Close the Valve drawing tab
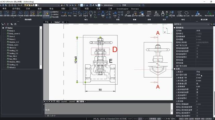Image resolution: width=215 pixels, height=120 pixels. 63,22
